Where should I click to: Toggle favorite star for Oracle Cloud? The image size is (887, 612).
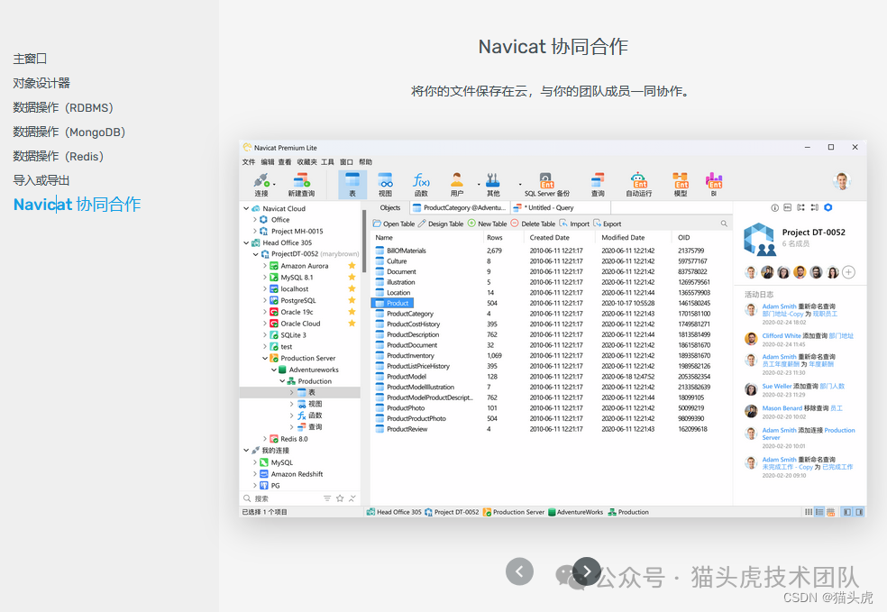(x=352, y=323)
